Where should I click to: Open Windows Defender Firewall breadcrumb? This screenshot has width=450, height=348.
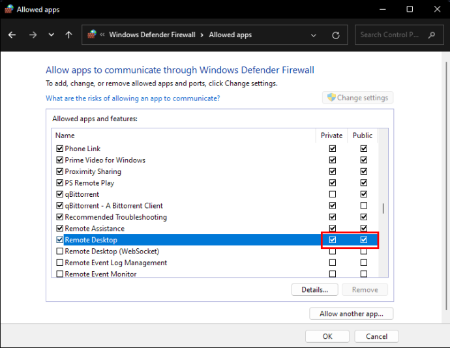click(x=152, y=35)
